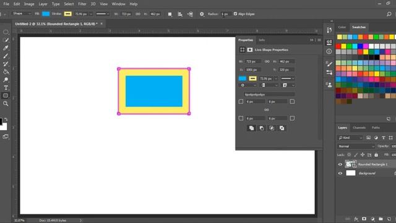Image resolution: width=396 pixels, height=223 pixels.
Task: Open stroke line cap dropdown in Properties
Action: (269, 85)
